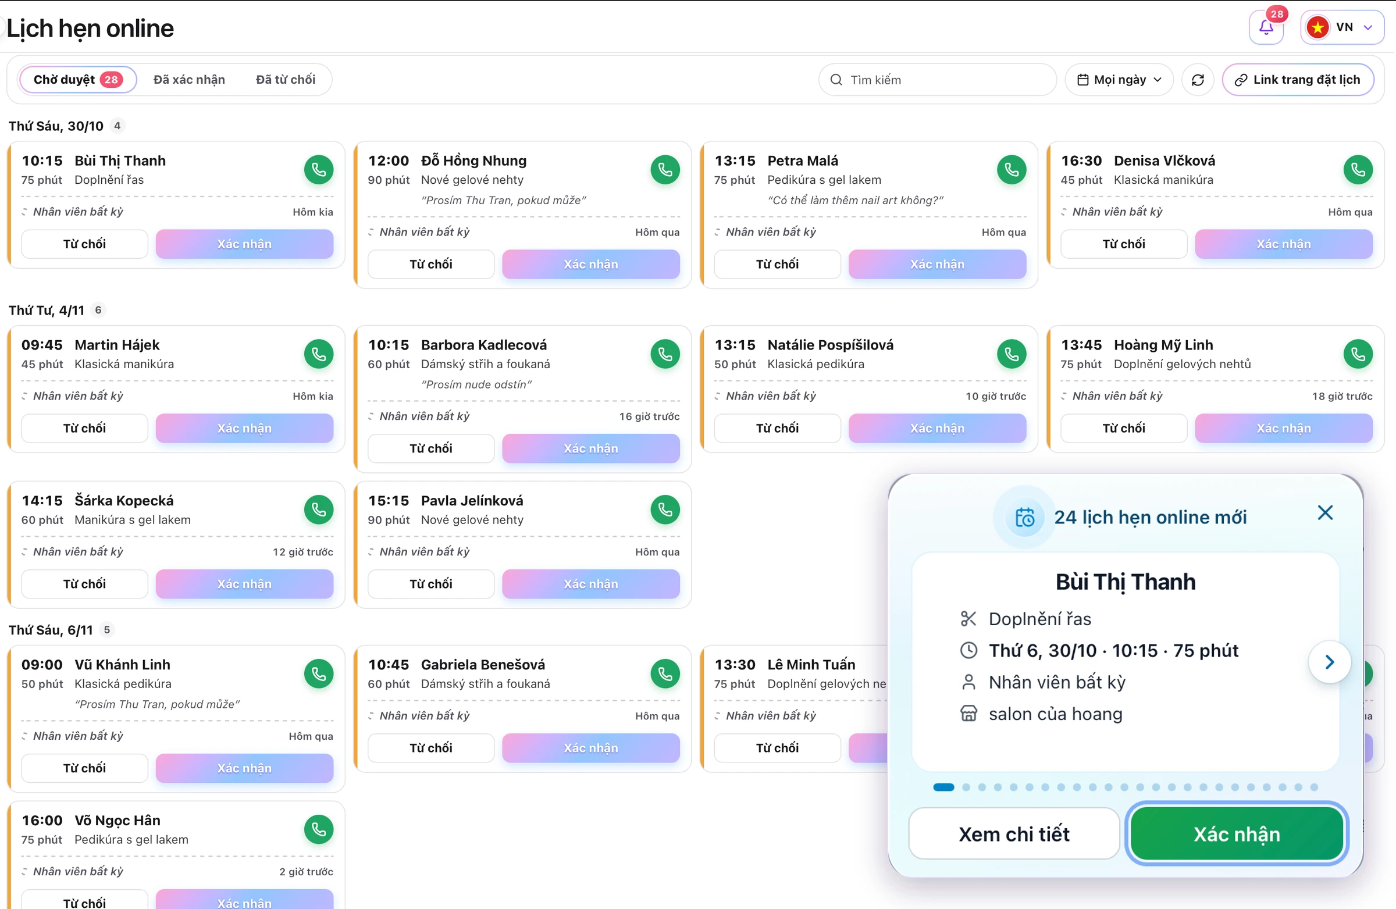Open the VN language dropdown
This screenshot has height=909, width=1396.
(x=1342, y=27)
